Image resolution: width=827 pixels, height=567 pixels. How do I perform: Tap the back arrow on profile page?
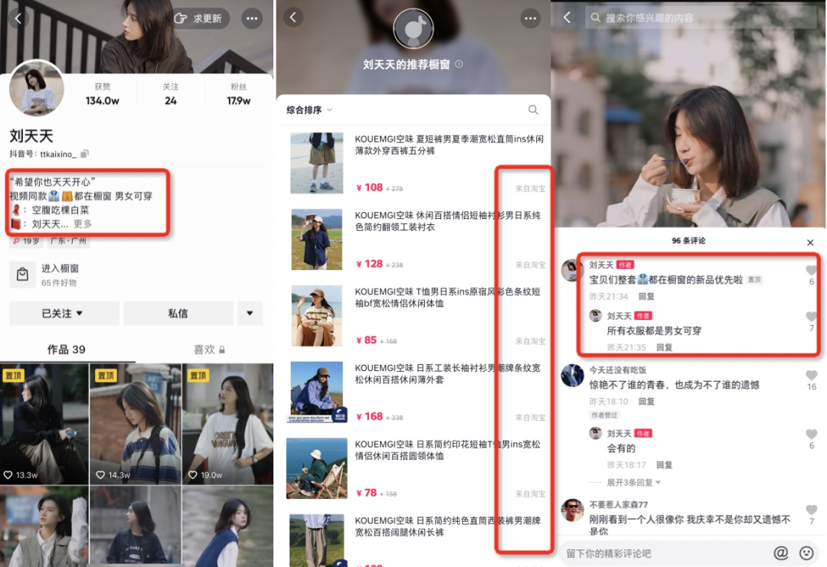pyautogui.click(x=18, y=18)
